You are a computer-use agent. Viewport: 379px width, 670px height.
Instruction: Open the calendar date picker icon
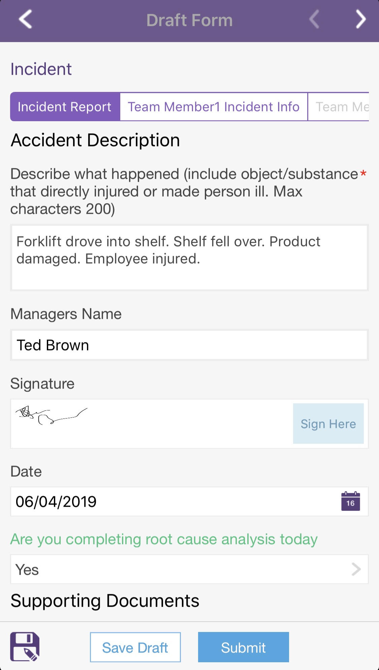pos(350,501)
